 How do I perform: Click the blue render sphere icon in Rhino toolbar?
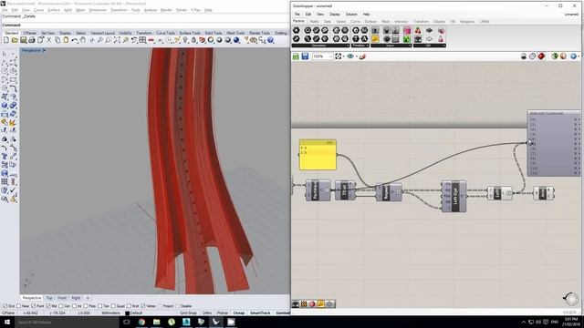click(x=236, y=40)
